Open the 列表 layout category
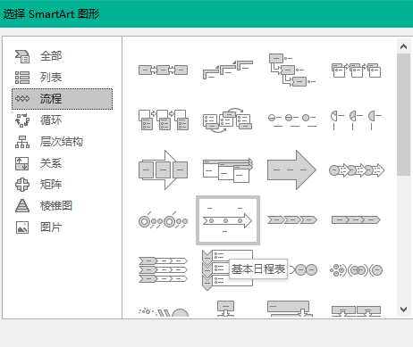 point(62,78)
